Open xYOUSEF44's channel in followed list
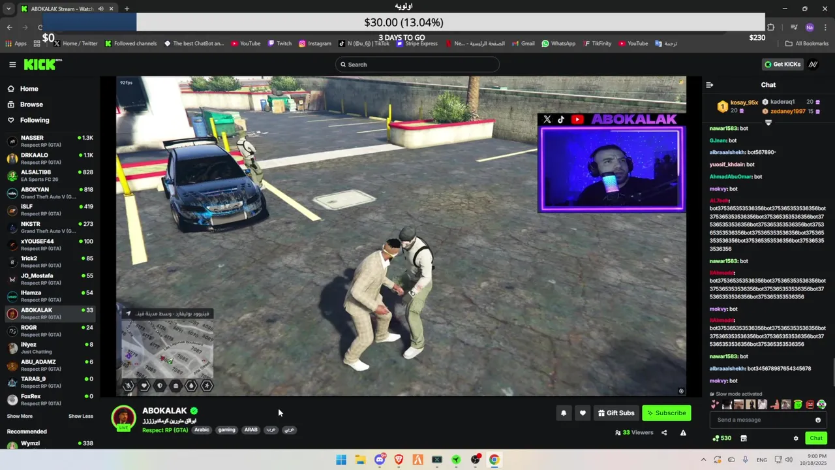The image size is (835, 470). (50, 245)
